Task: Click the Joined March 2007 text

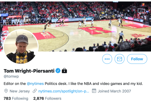Action: pos(113,91)
